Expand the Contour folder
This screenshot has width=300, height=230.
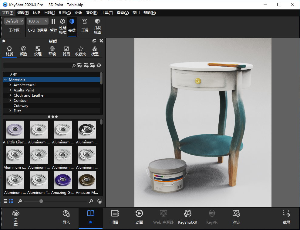[x=10, y=101]
